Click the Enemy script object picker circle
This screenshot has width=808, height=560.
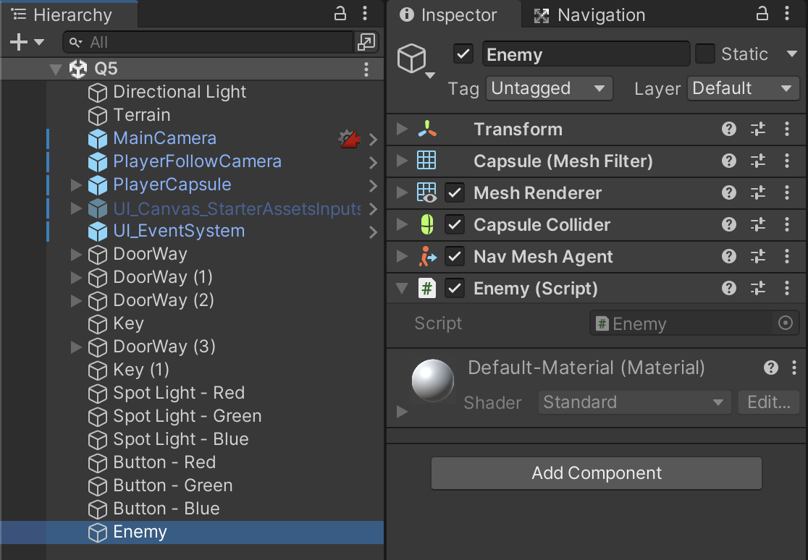[786, 323]
